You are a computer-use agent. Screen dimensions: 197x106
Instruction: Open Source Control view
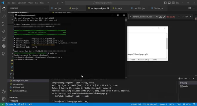coord(4,24)
